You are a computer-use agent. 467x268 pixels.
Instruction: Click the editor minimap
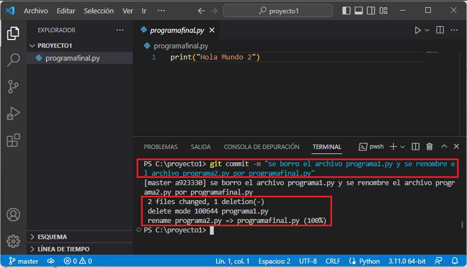pos(432,52)
